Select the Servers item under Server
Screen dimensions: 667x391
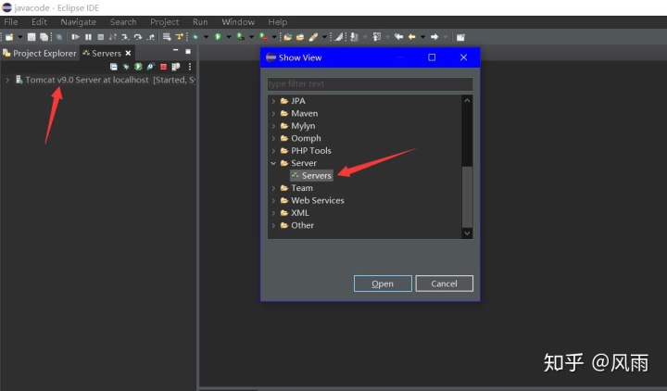(x=312, y=175)
